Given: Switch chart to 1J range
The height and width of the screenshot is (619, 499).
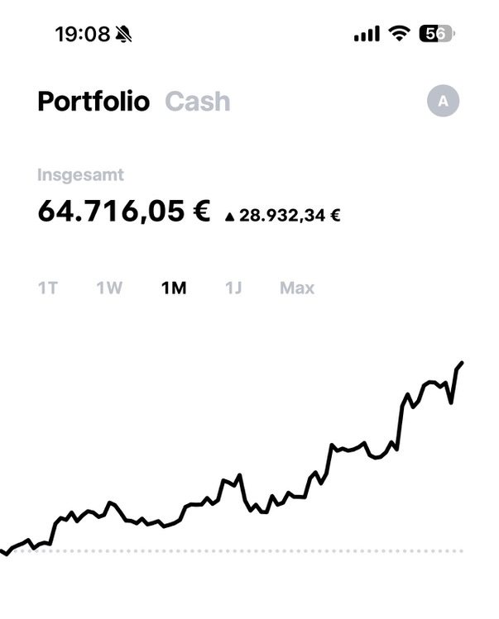Looking at the screenshot, I should (x=233, y=288).
